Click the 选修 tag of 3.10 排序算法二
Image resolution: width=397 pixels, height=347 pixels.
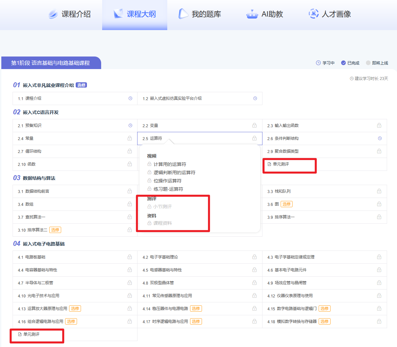(x=55, y=230)
